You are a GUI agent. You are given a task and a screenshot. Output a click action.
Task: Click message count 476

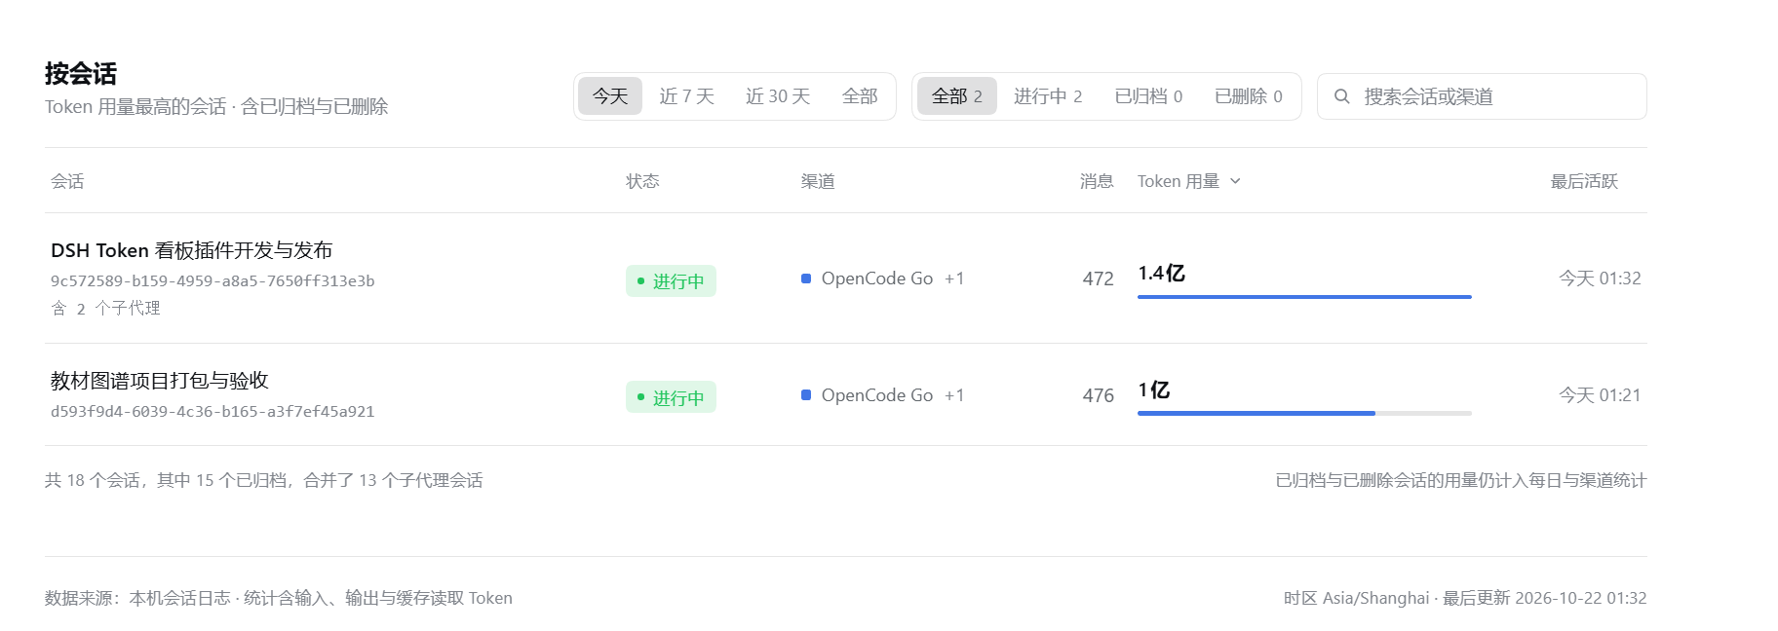coord(1098,395)
